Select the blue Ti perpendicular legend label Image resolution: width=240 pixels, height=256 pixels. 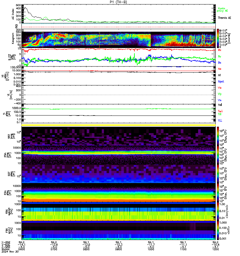pos(220,121)
